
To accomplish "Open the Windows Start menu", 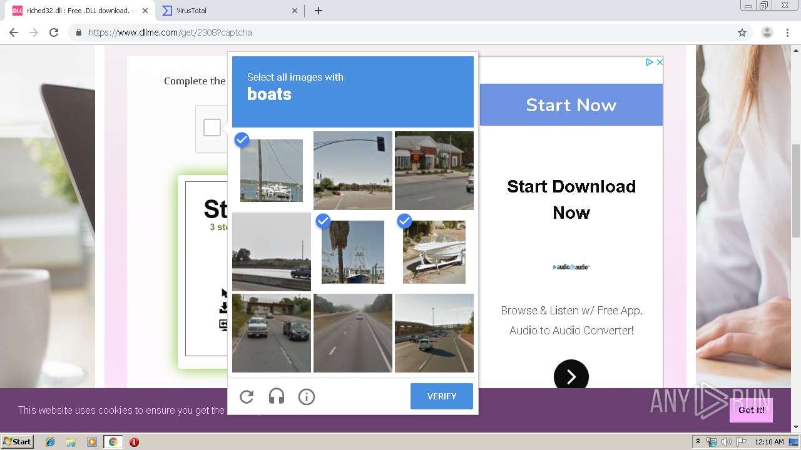I will click(x=18, y=442).
